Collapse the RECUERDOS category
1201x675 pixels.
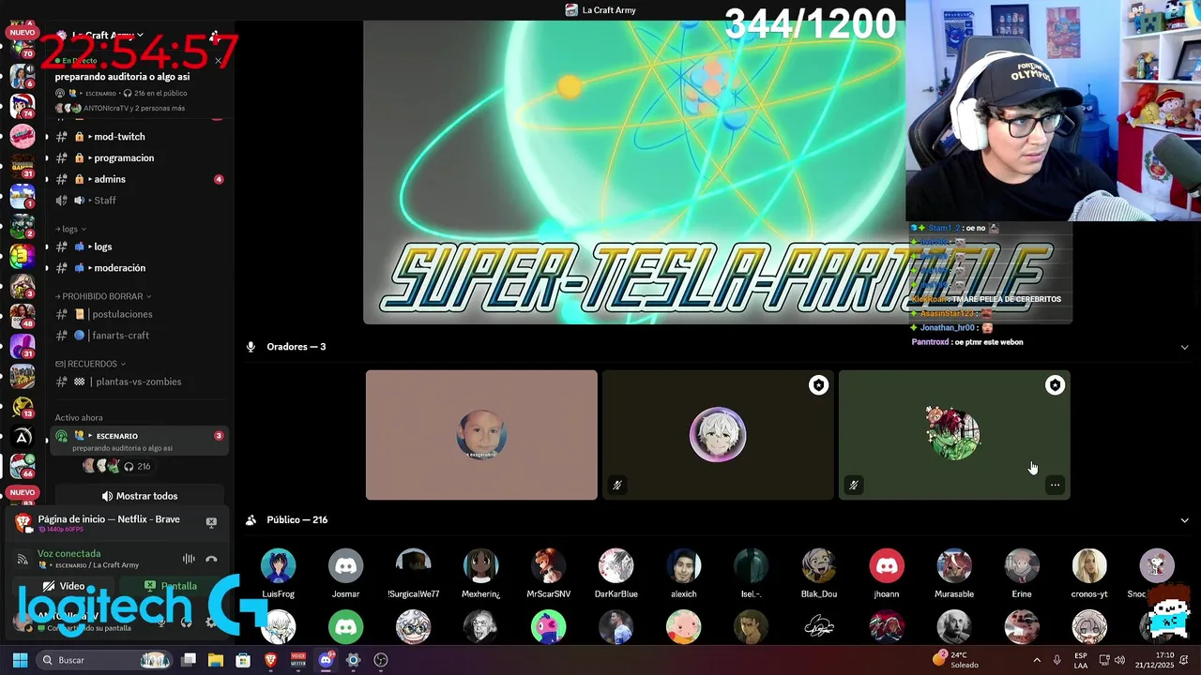click(x=90, y=364)
